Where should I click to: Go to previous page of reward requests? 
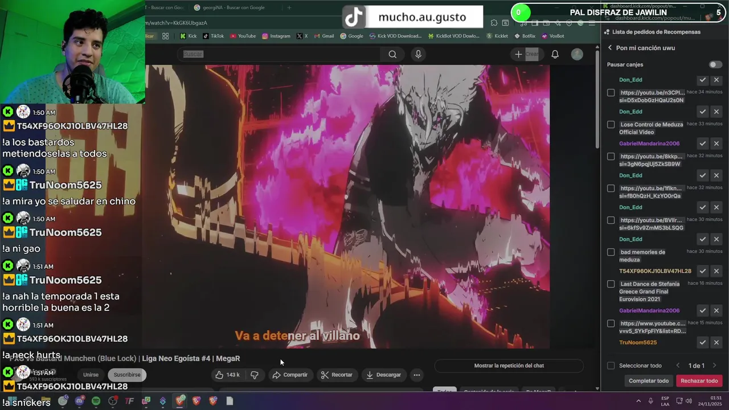(678, 366)
